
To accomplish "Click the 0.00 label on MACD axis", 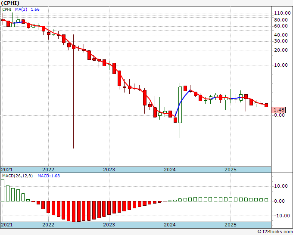I will tap(279, 201).
